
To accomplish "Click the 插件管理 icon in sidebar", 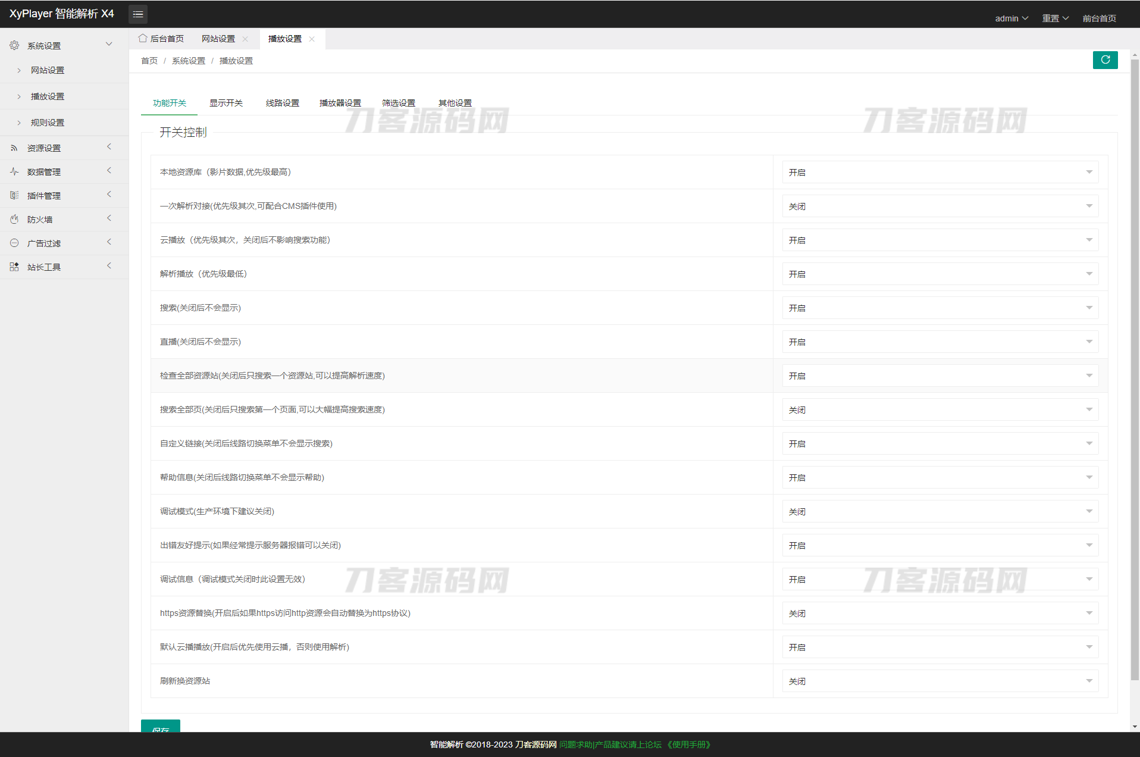I will click(14, 195).
